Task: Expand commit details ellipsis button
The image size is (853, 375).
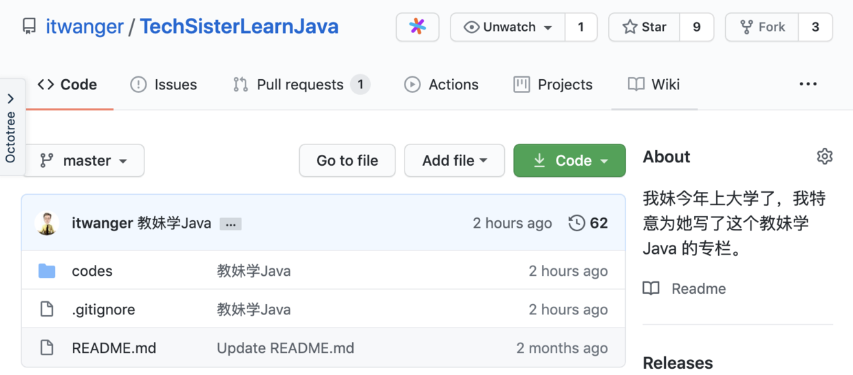Action: [x=230, y=224]
